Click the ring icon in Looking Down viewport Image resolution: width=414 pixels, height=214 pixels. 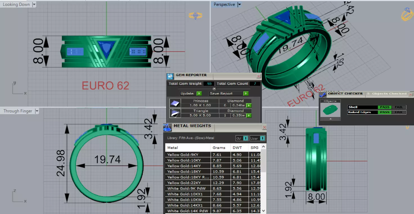tap(195, 16)
